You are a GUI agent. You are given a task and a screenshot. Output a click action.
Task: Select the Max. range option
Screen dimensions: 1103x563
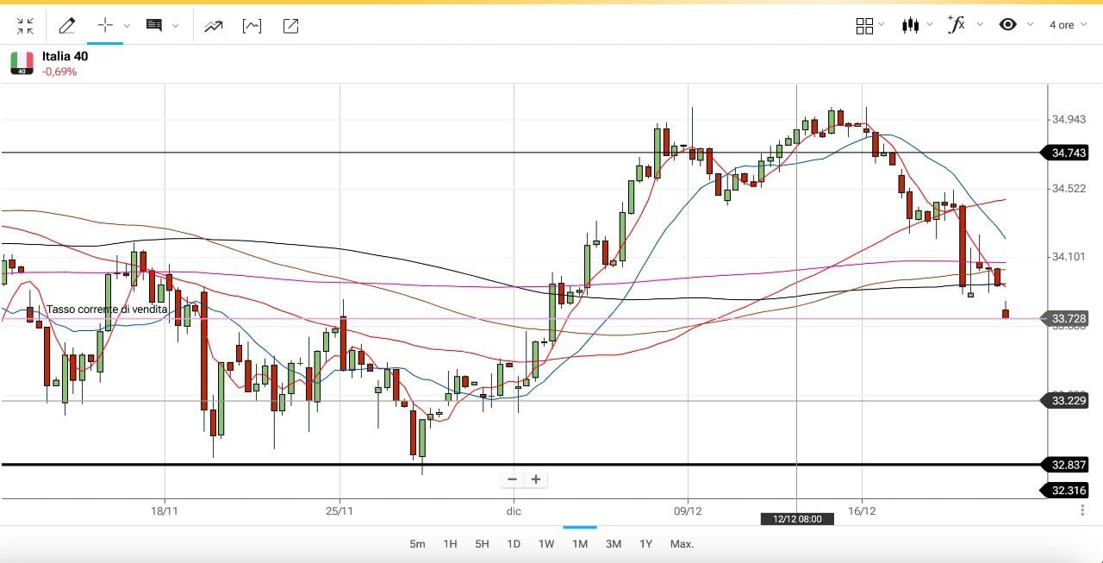(682, 544)
